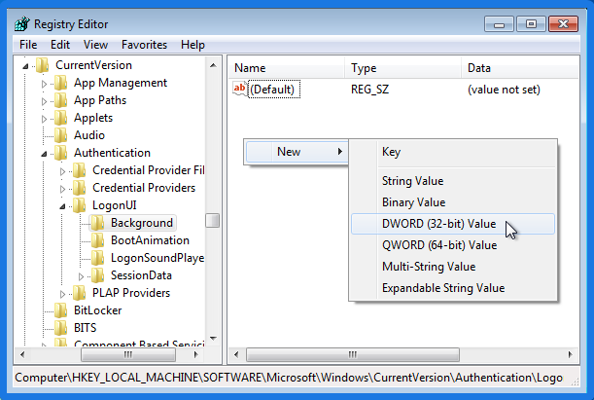Click the SessionData folder icon
The height and width of the screenshot is (400, 594).
click(x=98, y=275)
